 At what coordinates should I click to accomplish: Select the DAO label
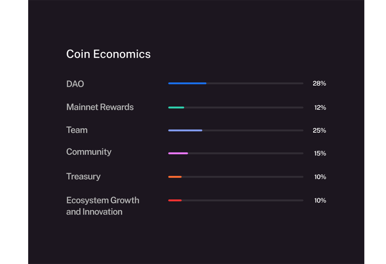(75, 84)
